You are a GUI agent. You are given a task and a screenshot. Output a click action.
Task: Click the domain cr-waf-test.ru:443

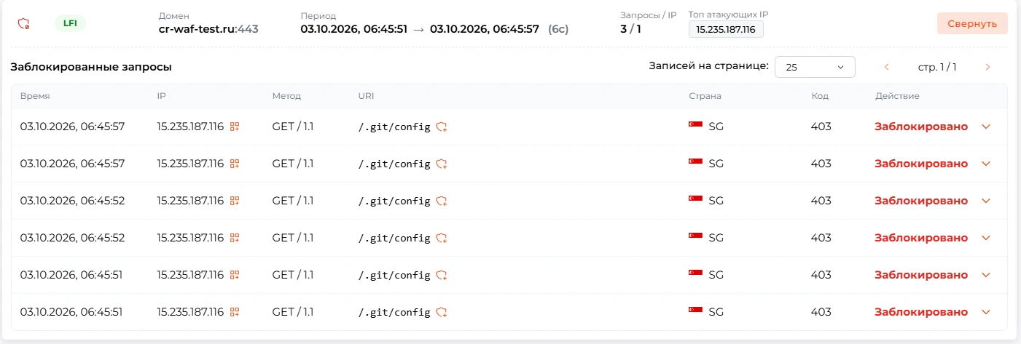pyautogui.click(x=208, y=29)
